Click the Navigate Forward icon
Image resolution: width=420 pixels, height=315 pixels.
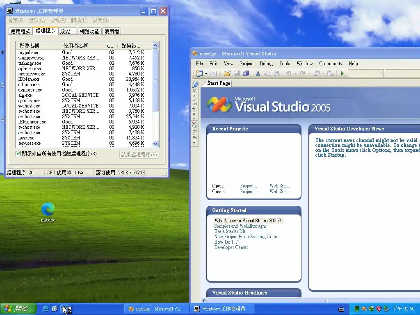[330, 73]
